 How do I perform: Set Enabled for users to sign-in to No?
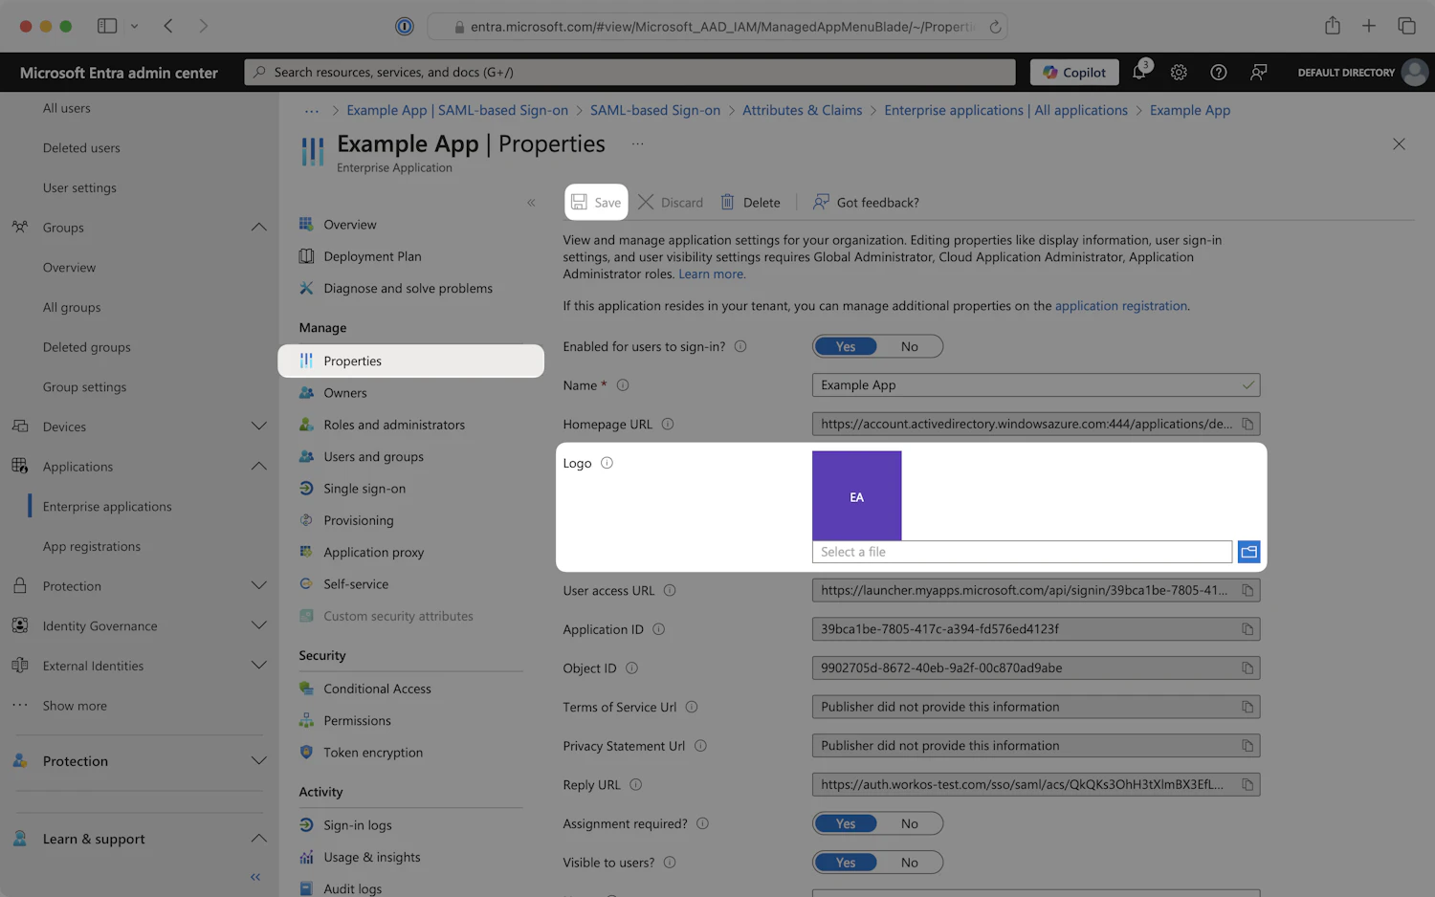[910, 346]
